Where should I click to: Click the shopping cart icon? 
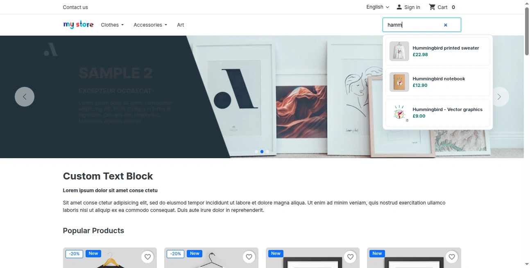[432, 7]
